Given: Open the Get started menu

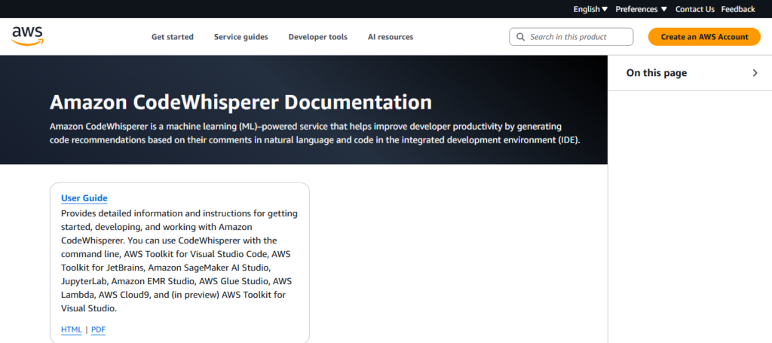Looking at the screenshot, I should tap(173, 37).
